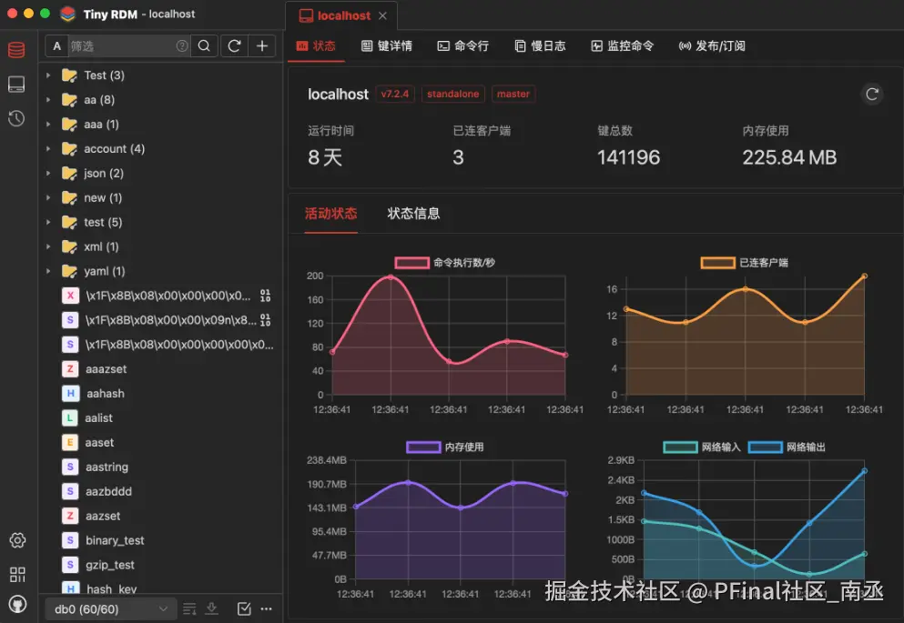This screenshot has width=904, height=623.
Task: Click the L type icon for aalist
Action: pyautogui.click(x=70, y=417)
